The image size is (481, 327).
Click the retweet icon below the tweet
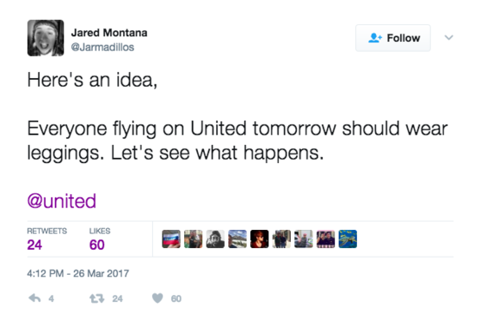[97, 298]
